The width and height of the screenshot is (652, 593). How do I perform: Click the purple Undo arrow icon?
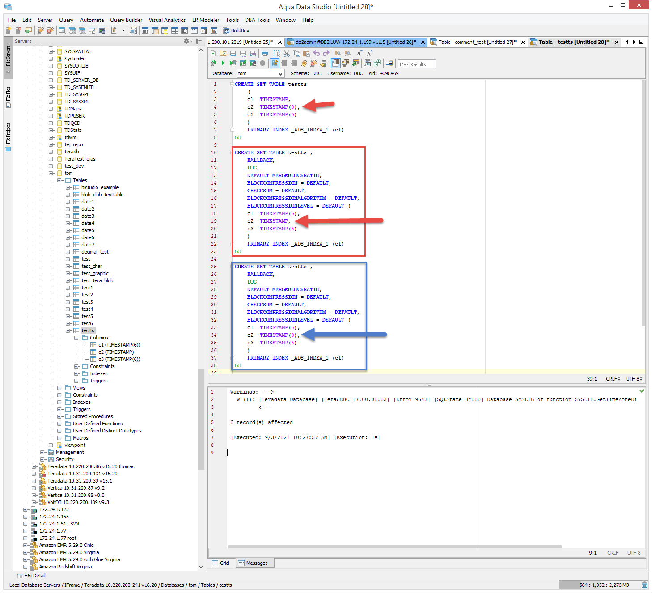(317, 53)
